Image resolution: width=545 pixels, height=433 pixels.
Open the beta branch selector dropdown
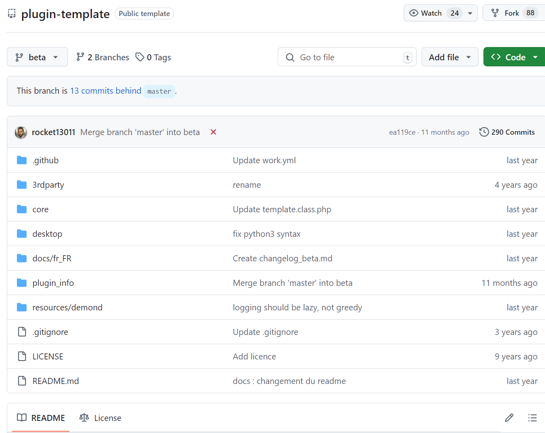tap(37, 57)
